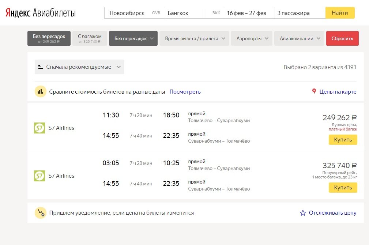This screenshot has width=369, height=245.
Task: Click the OVB airport code
Action: point(156,13)
